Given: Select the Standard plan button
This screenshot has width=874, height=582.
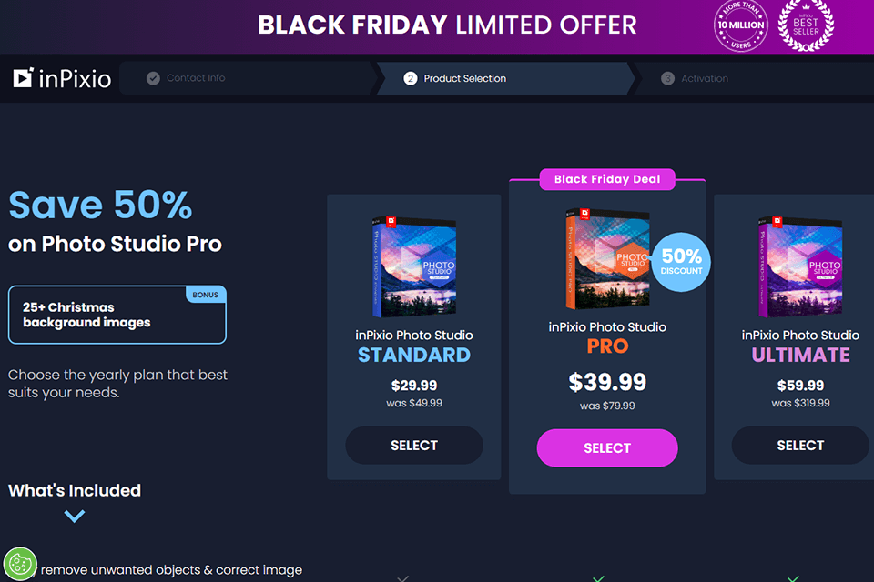Looking at the screenshot, I should 414,446.
